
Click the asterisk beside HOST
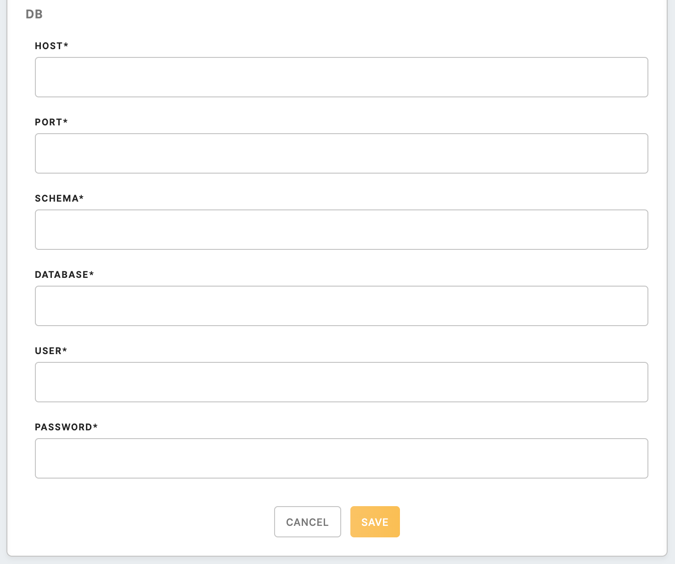pyautogui.click(x=66, y=45)
